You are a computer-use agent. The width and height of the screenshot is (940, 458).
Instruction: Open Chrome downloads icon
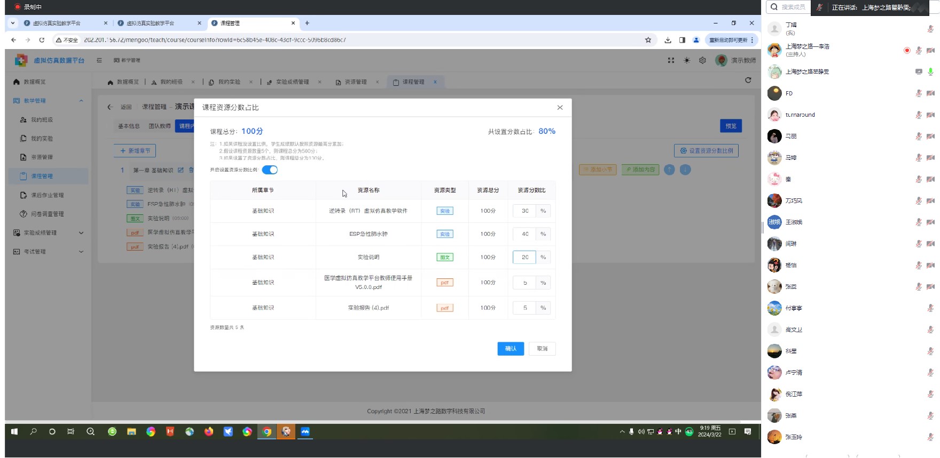[668, 40]
